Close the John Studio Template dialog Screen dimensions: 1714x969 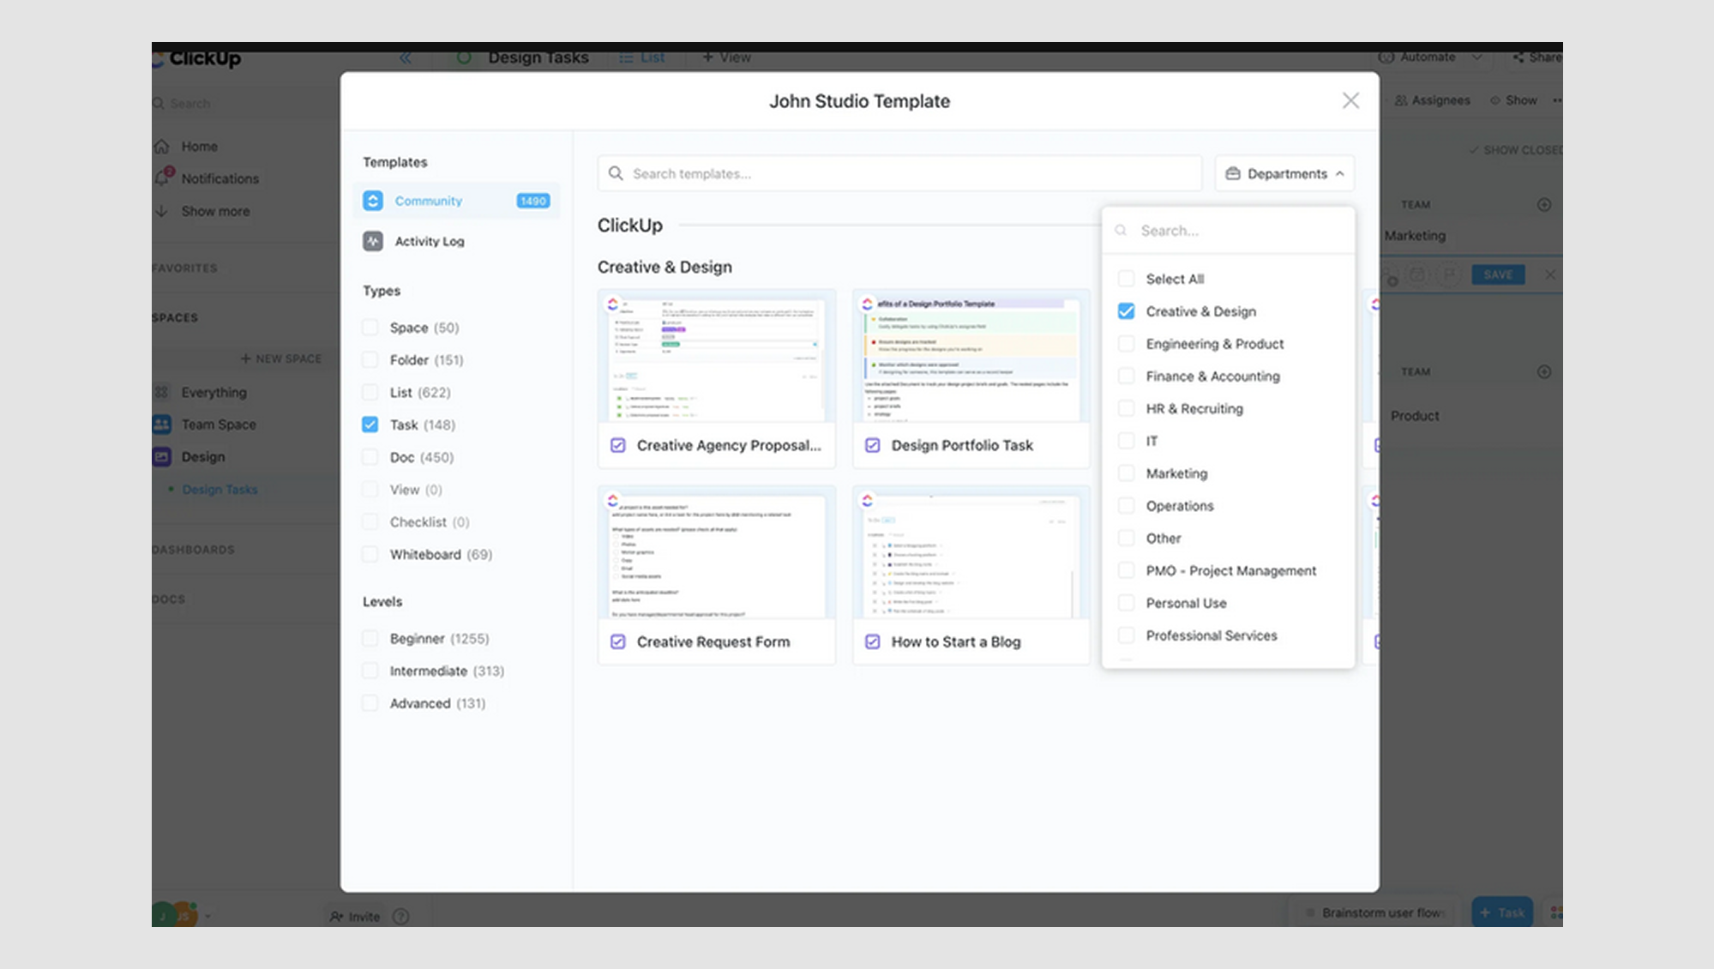(1350, 100)
